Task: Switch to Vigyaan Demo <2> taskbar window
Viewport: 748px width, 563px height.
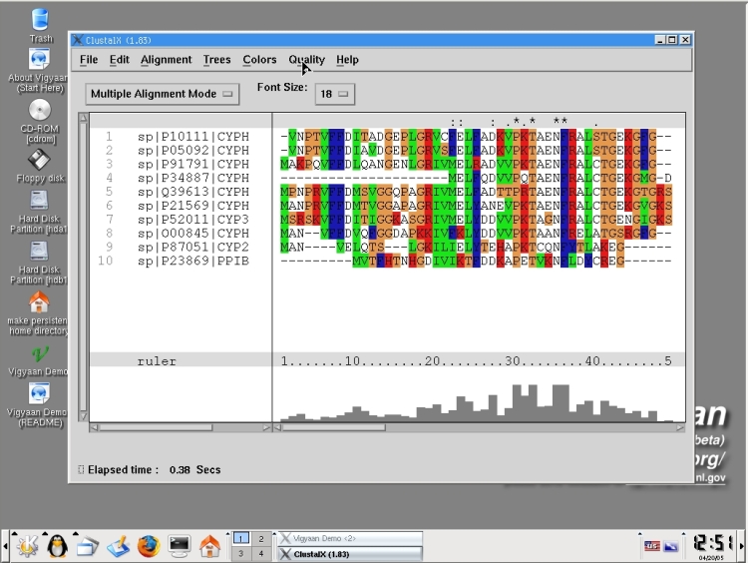Action: 348,539
